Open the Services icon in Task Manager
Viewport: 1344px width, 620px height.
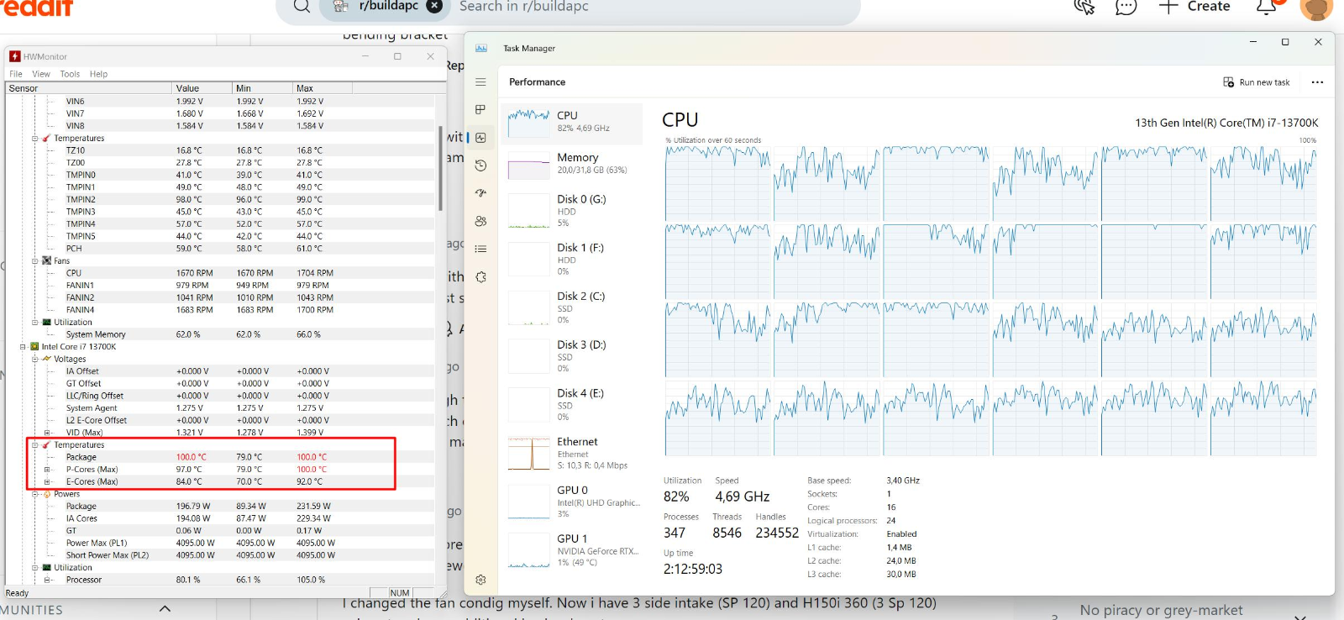coord(480,276)
